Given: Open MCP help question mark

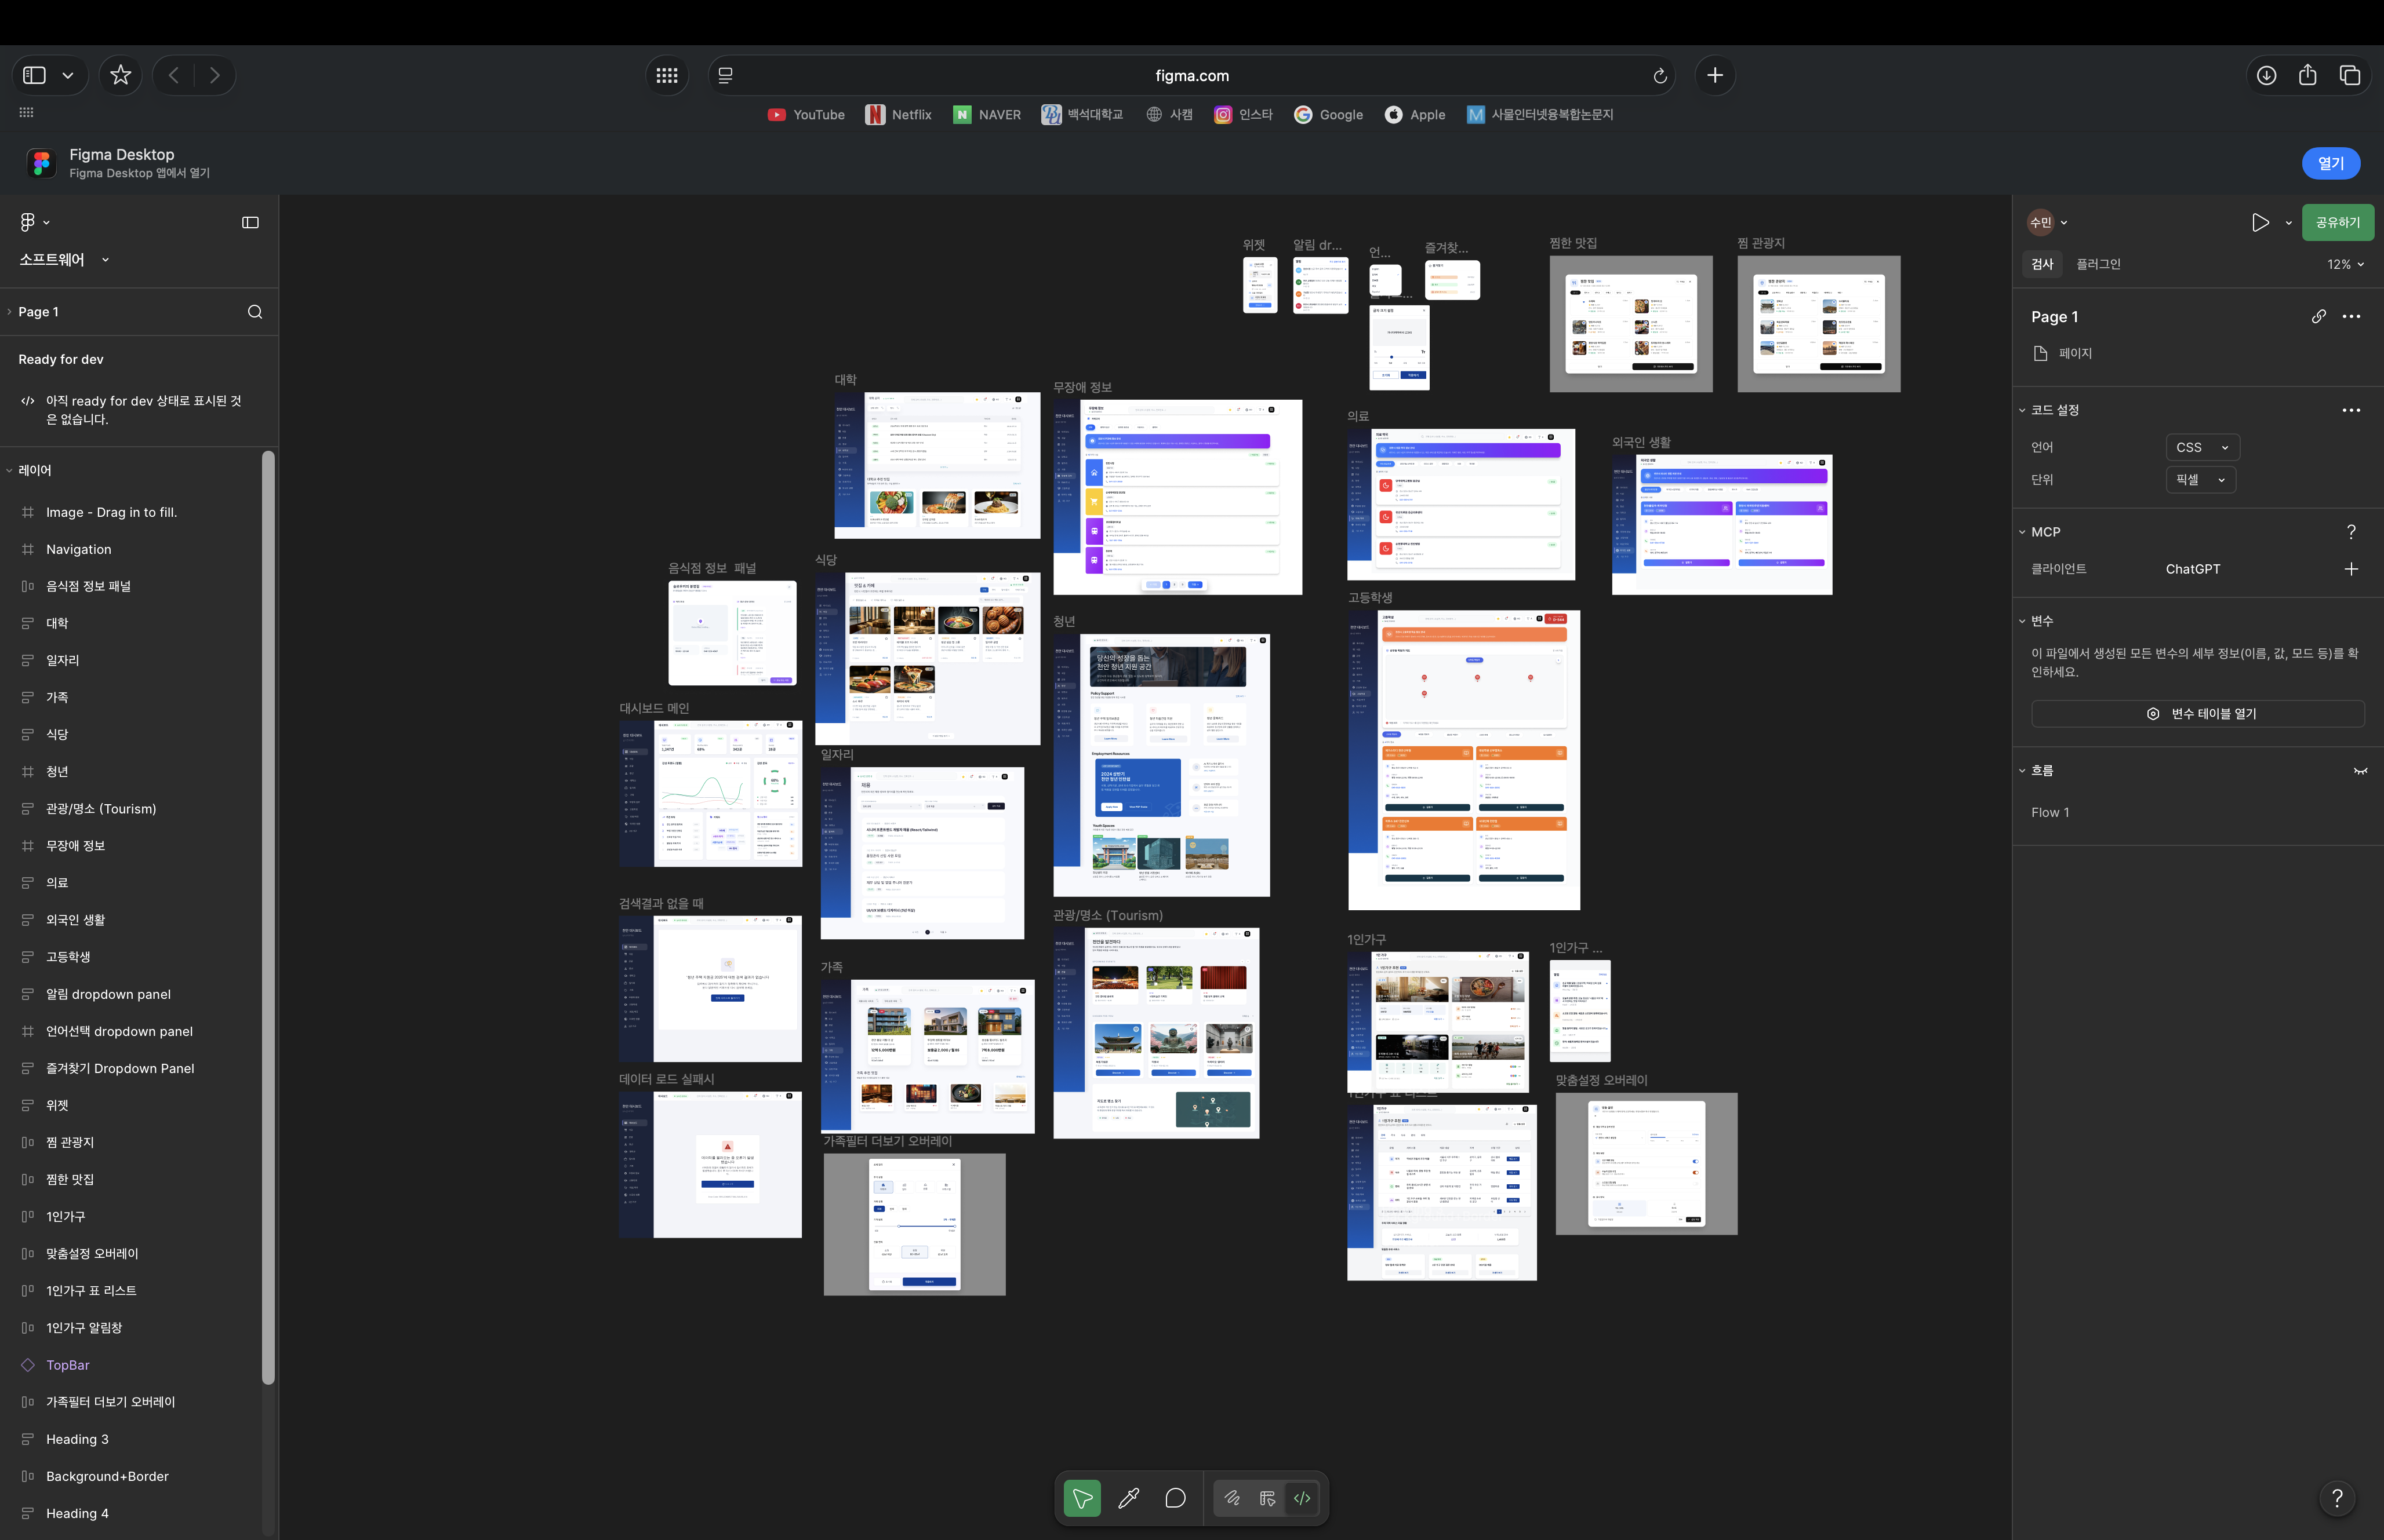Looking at the screenshot, I should point(2351,532).
